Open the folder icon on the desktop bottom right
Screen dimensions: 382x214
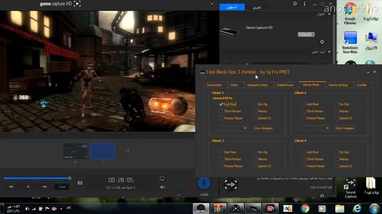(371, 186)
